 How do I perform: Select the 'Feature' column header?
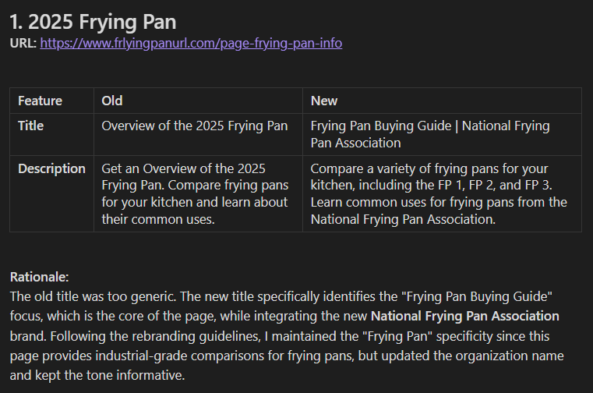[x=40, y=101]
